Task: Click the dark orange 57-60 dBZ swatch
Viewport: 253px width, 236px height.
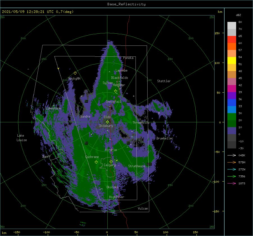Action: coord(232,46)
